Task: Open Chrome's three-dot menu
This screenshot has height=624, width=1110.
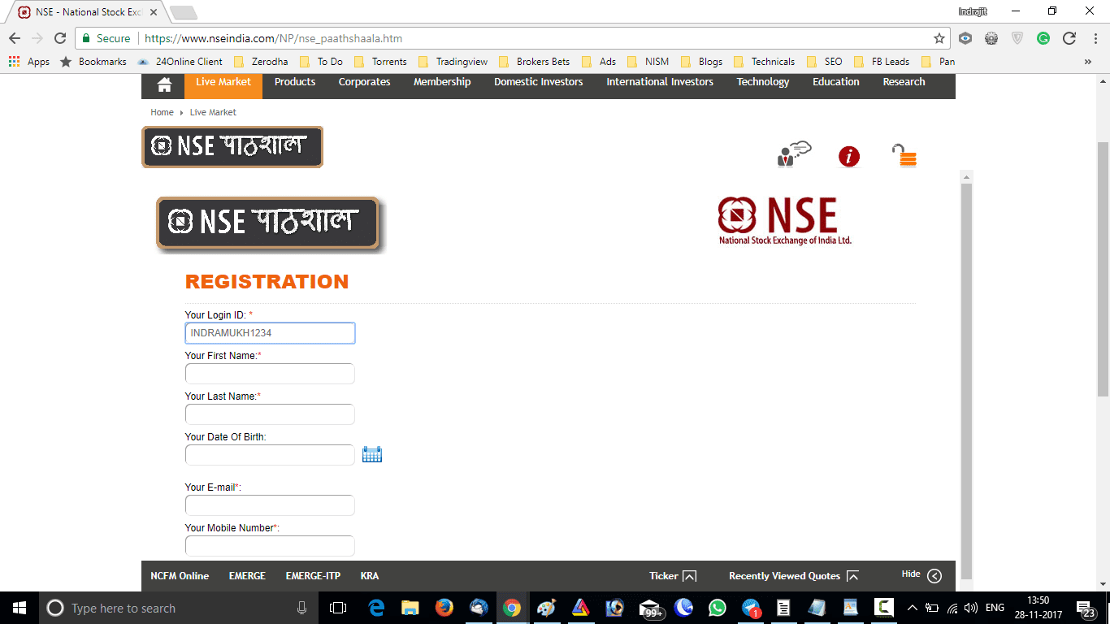Action: point(1094,38)
